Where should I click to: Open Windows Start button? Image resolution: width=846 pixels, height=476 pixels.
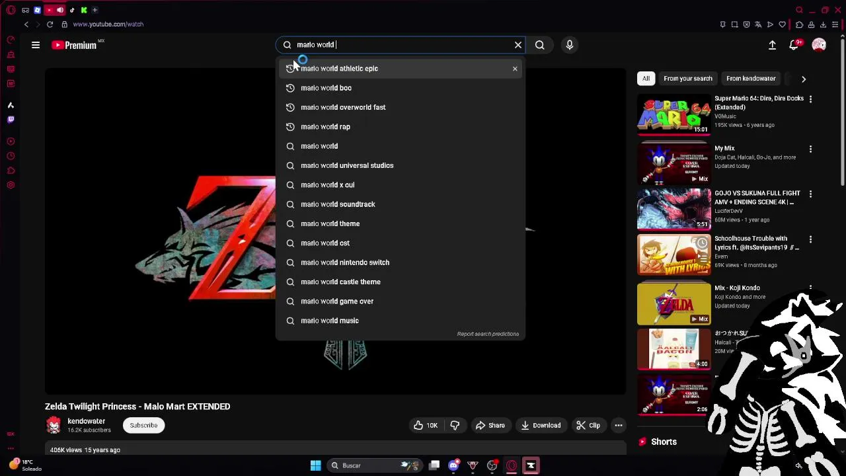point(315,465)
